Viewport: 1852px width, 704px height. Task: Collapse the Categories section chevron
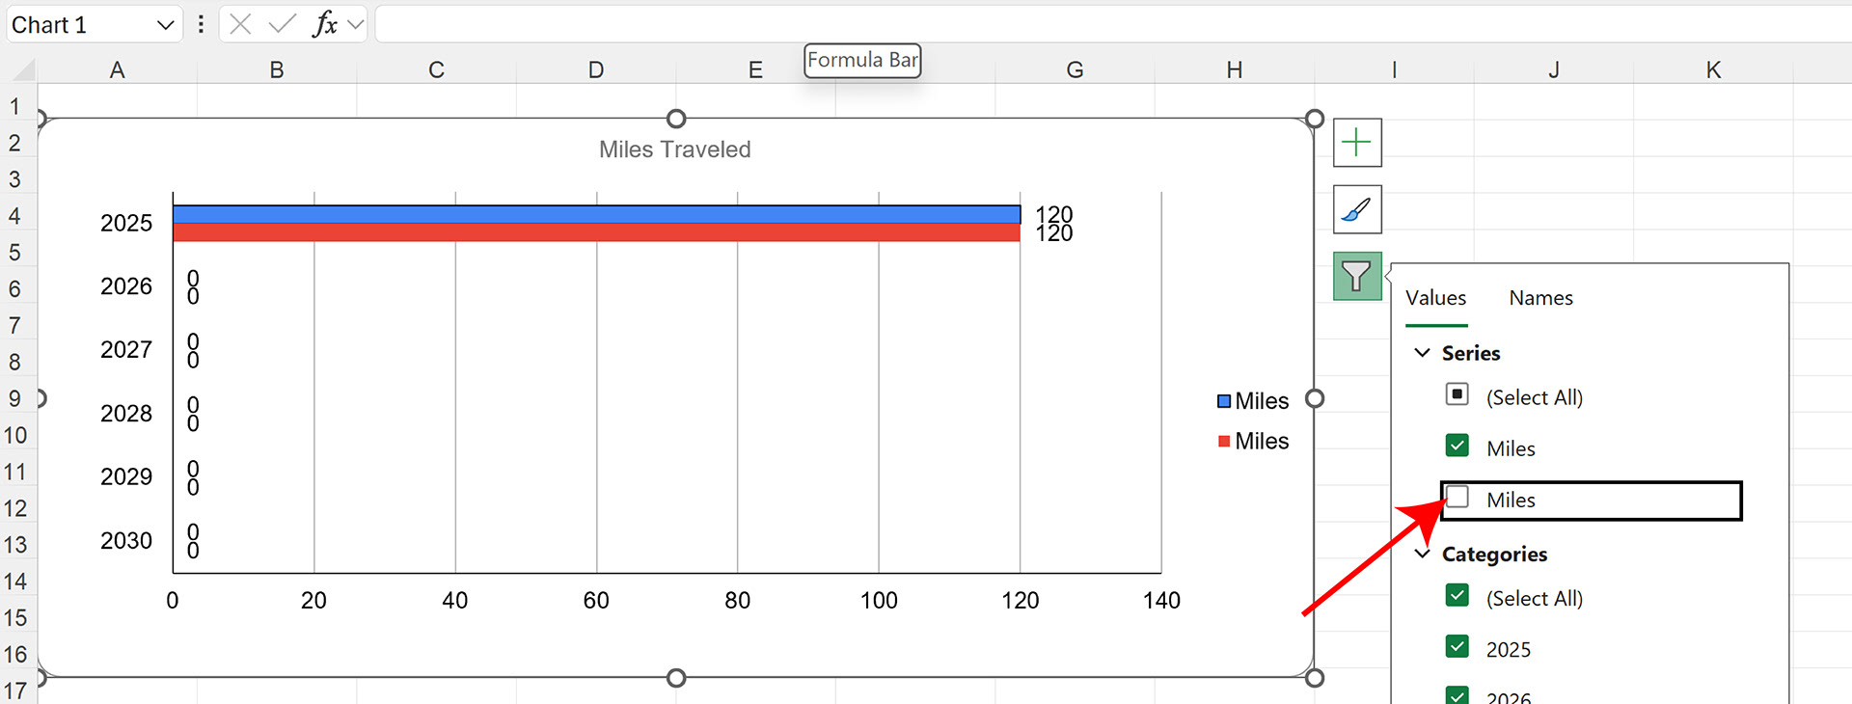tap(1422, 554)
